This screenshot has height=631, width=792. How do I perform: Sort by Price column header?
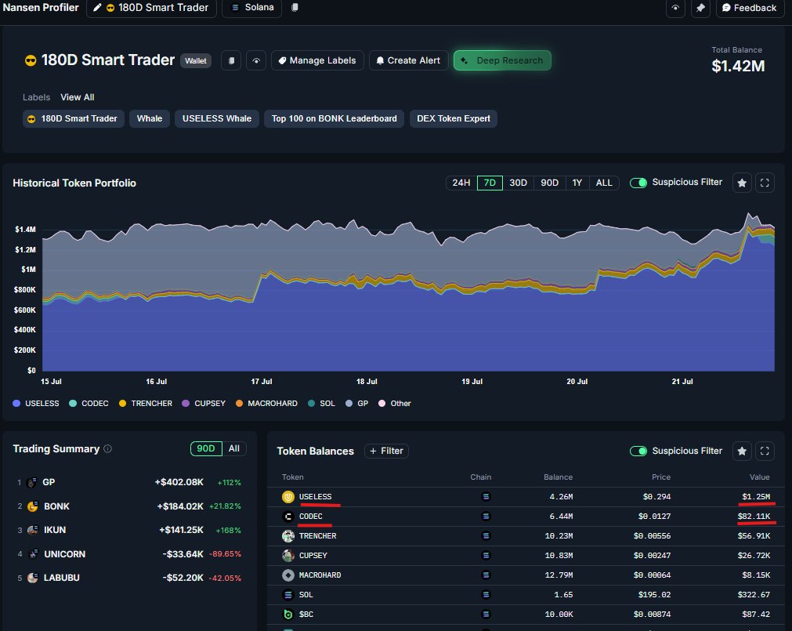coord(661,477)
